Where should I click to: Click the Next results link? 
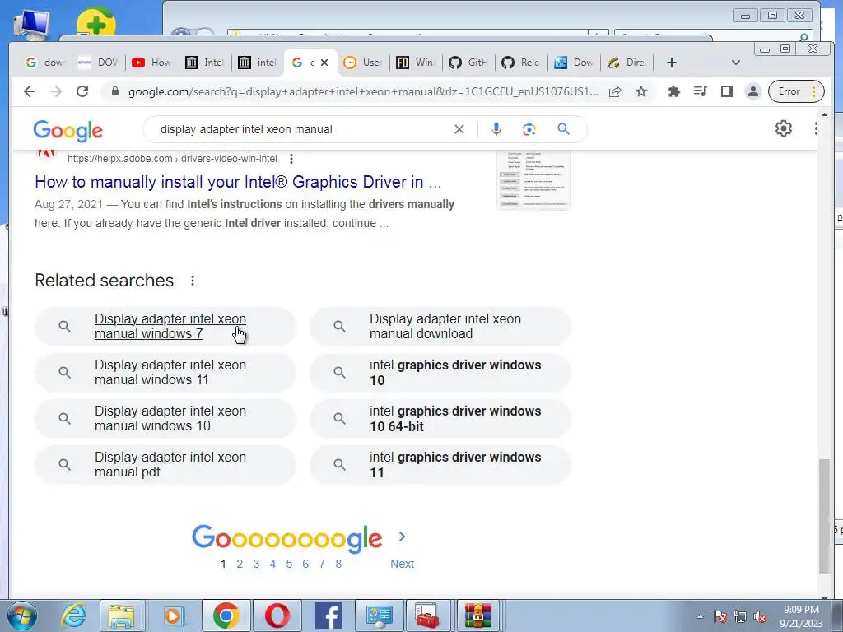click(x=402, y=564)
